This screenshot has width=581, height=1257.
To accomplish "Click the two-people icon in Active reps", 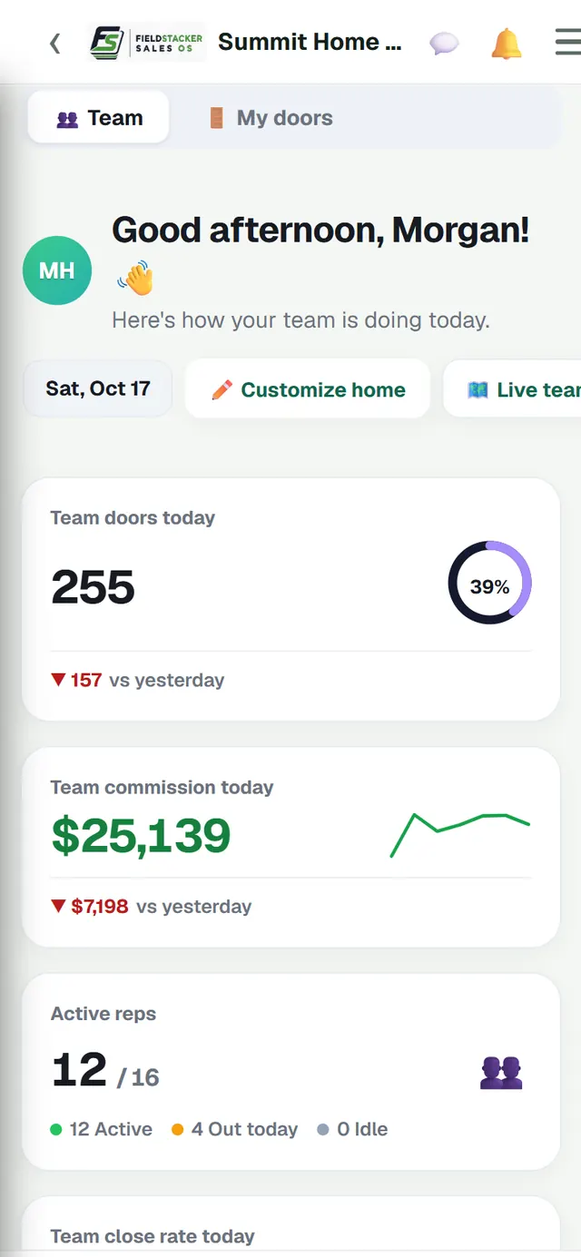I will point(501,1073).
